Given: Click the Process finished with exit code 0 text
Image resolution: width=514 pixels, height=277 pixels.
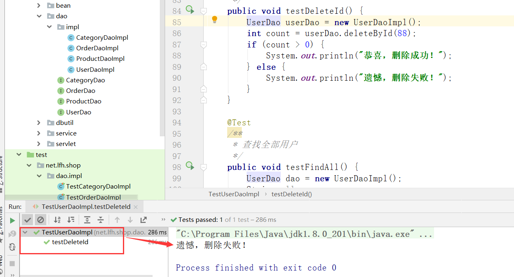Looking at the screenshot, I should [256, 268].
